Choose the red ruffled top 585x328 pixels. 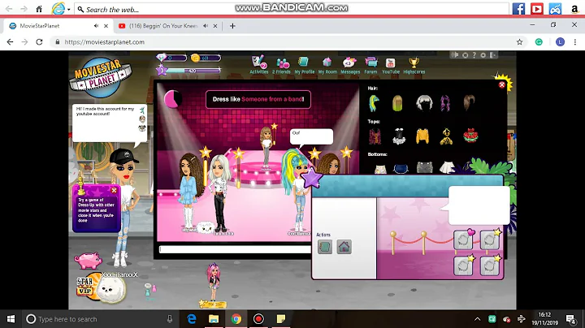pos(470,136)
